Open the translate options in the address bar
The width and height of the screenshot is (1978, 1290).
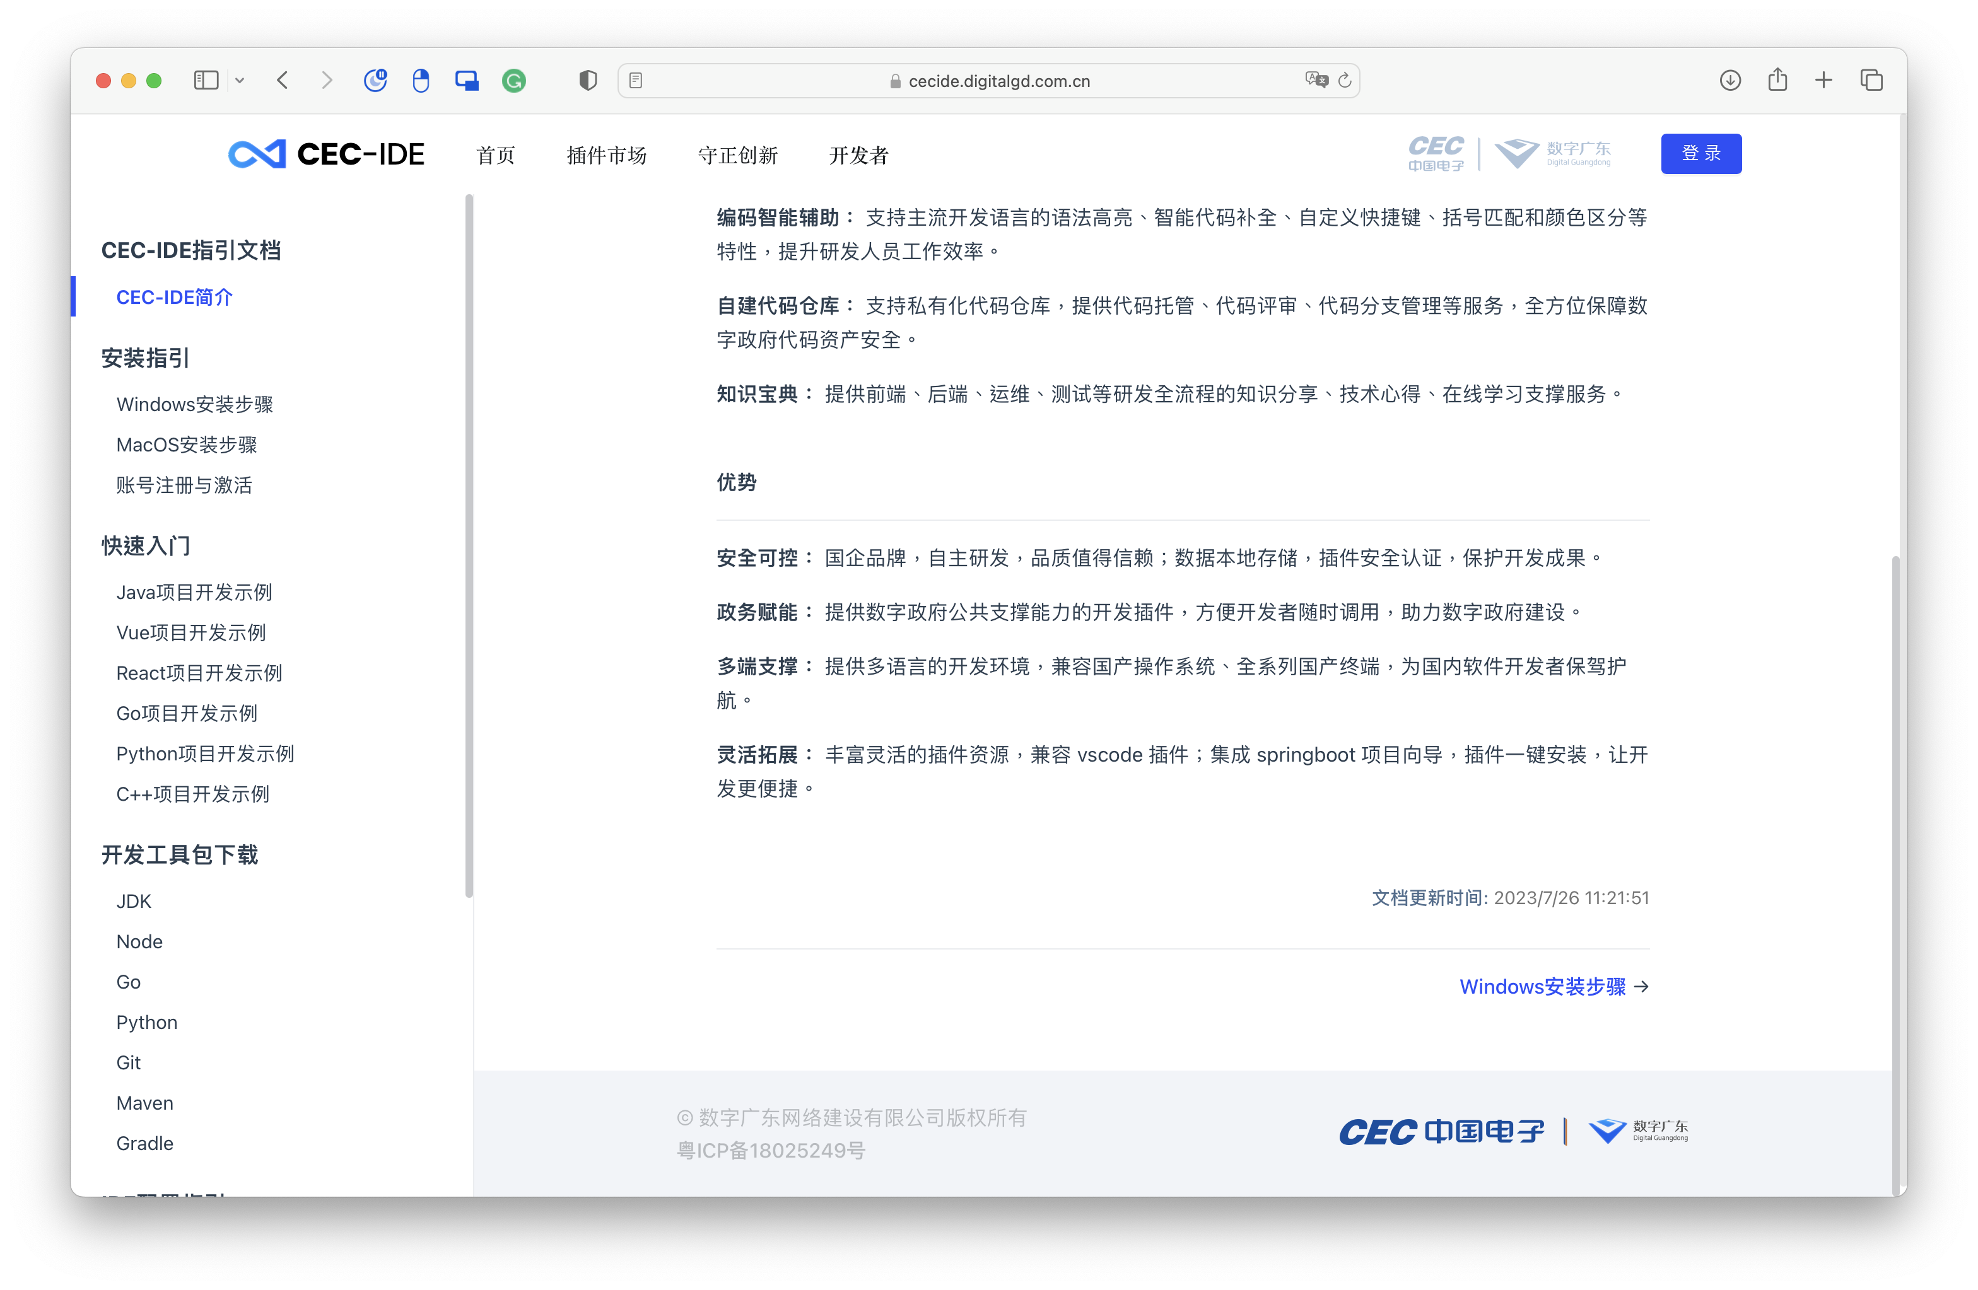coord(1316,79)
